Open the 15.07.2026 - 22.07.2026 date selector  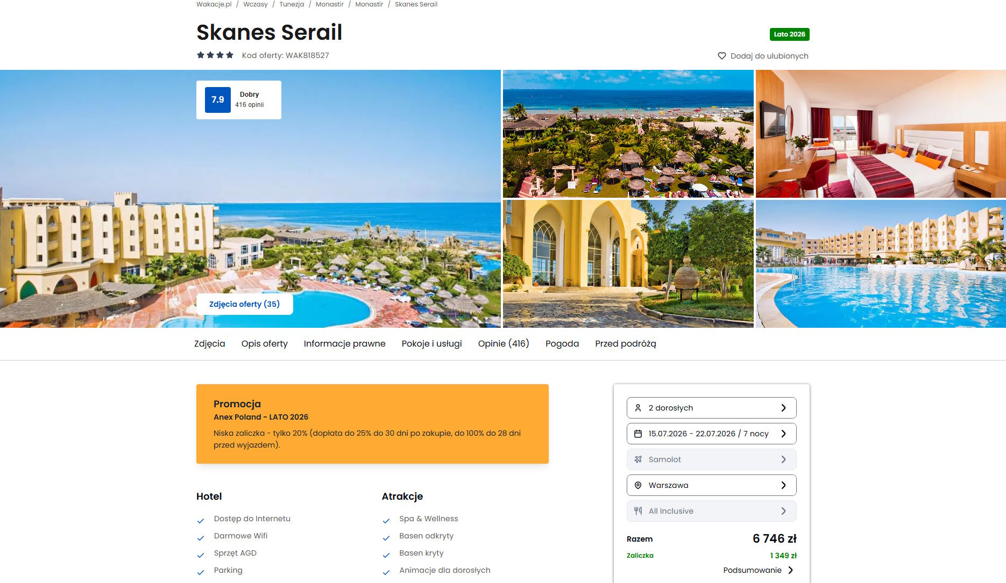711,434
